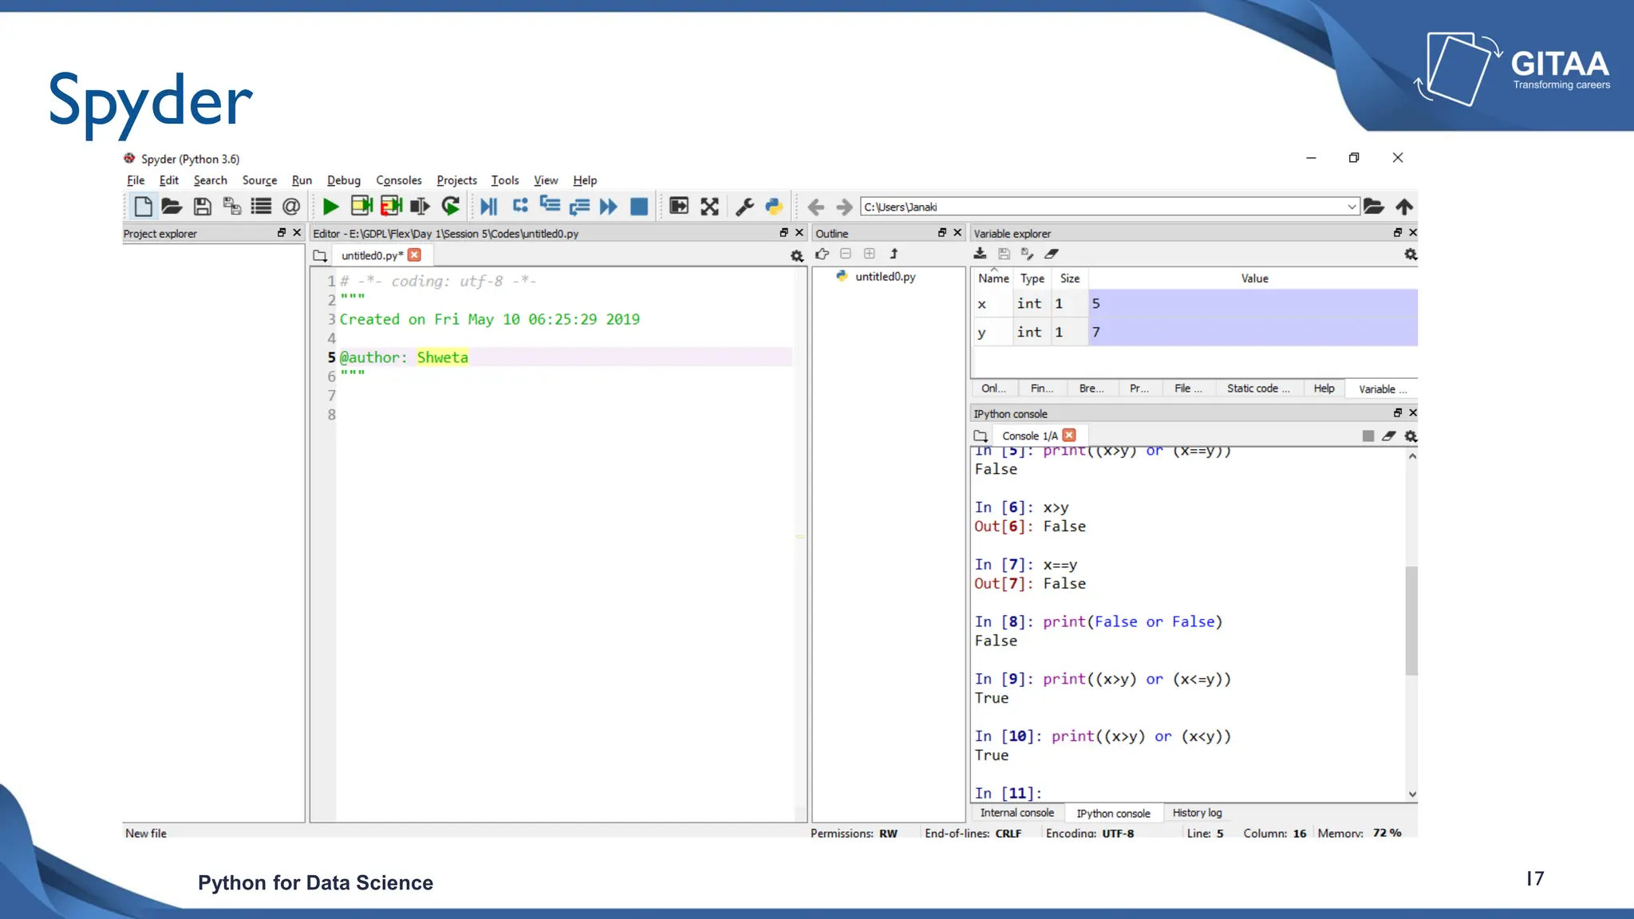The height and width of the screenshot is (919, 1634).
Task: Open the Debug menu
Action: 343,180
